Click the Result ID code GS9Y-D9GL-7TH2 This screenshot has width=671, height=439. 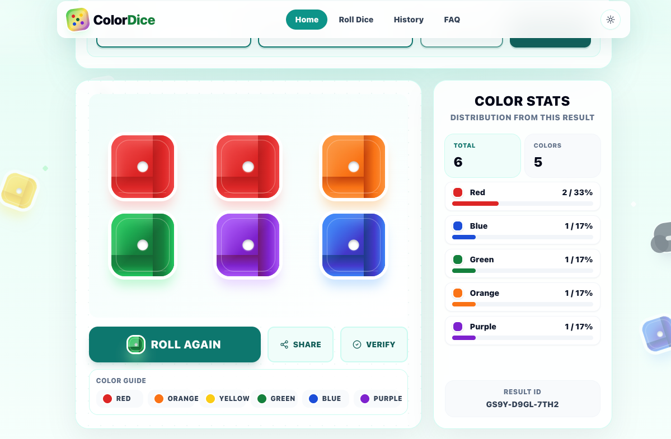523,404
